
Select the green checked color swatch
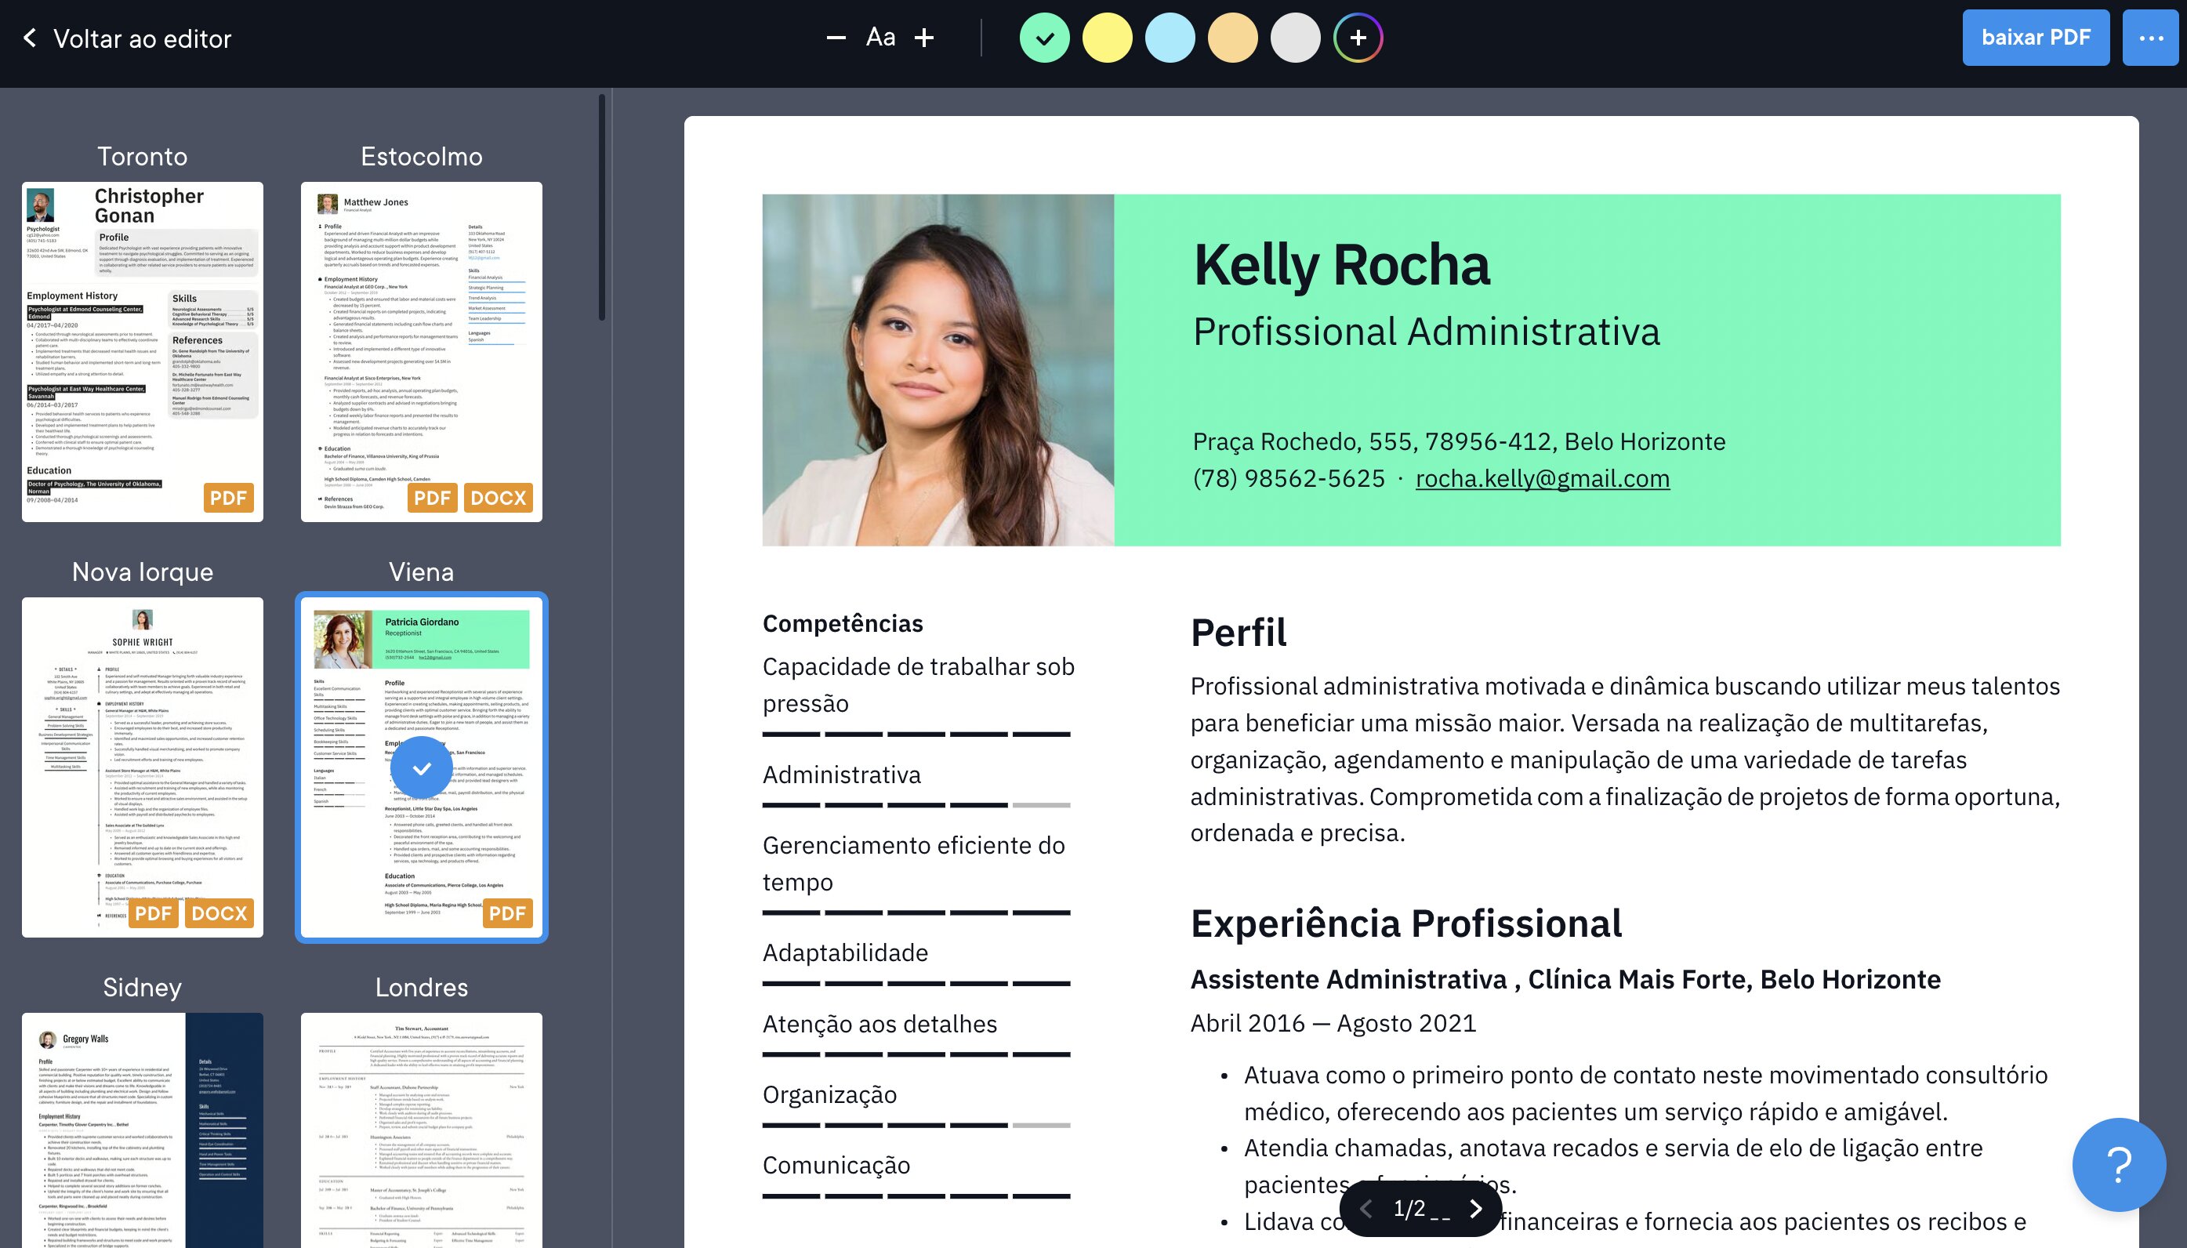[1044, 38]
